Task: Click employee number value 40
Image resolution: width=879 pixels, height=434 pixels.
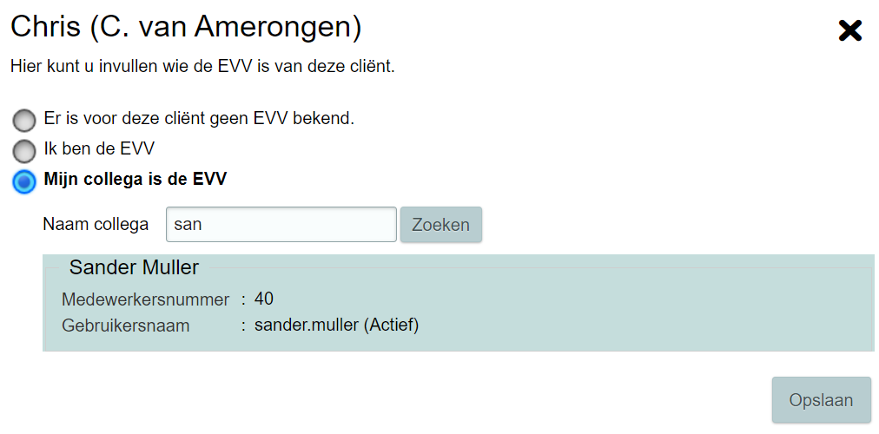Action: pyautogui.click(x=264, y=299)
